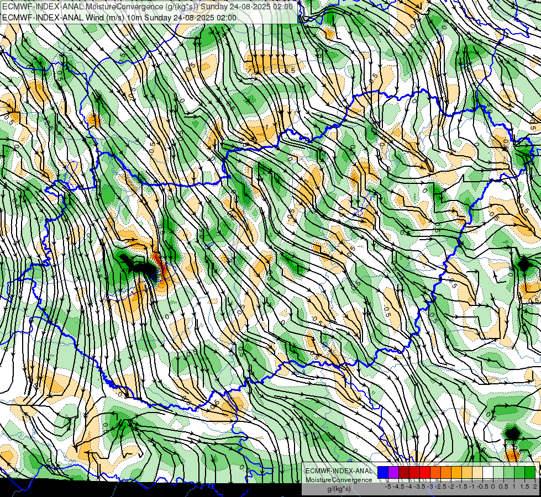Click the -4.5 tick label on the legend scale
The height and width of the screenshot is (497, 541).
pos(398,487)
